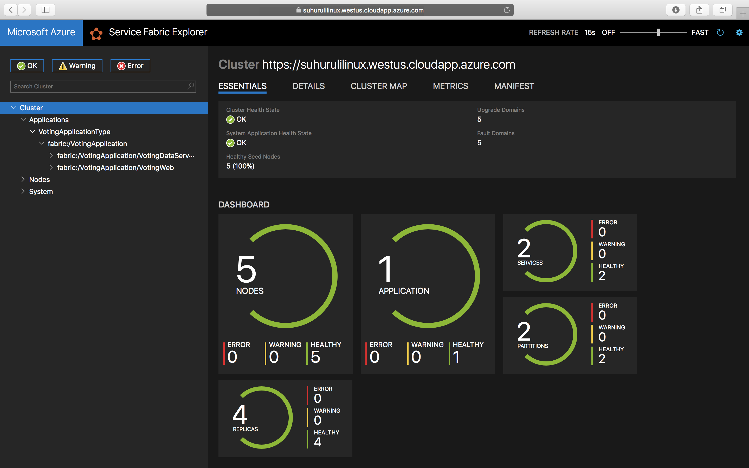Image resolution: width=749 pixels, height=468 pixels.
Task: Open the DETAILS tab view
Action: point(308,86)
